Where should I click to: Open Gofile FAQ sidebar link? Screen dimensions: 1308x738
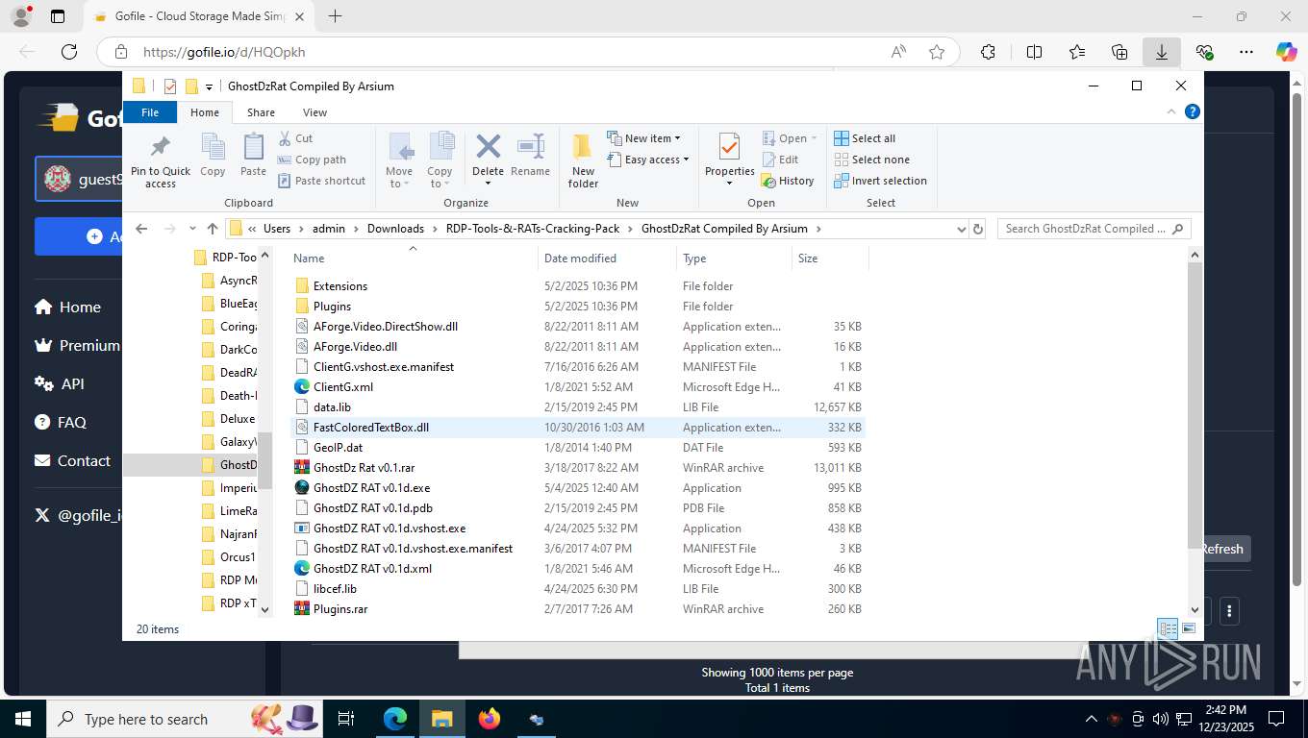click(x=61, y=422)
